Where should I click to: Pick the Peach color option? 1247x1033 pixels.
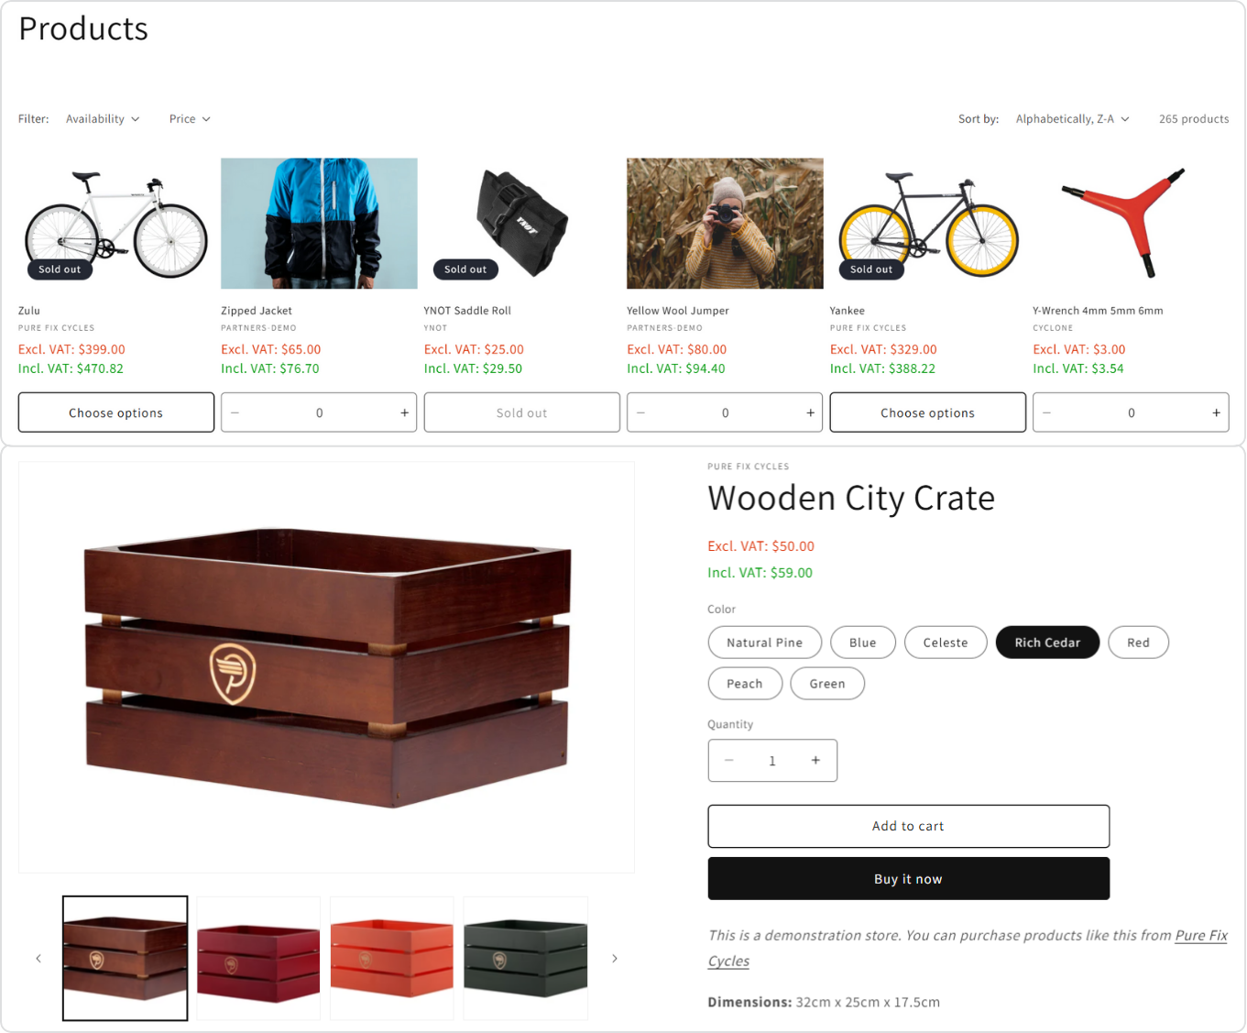[745, 684]
